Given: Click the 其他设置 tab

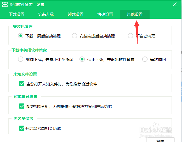Looking at the screenshot, I should pos(135,14).
